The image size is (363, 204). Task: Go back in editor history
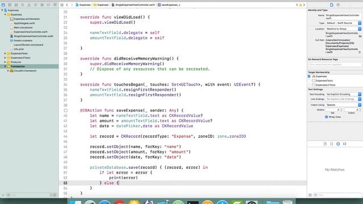pos(67,5)
